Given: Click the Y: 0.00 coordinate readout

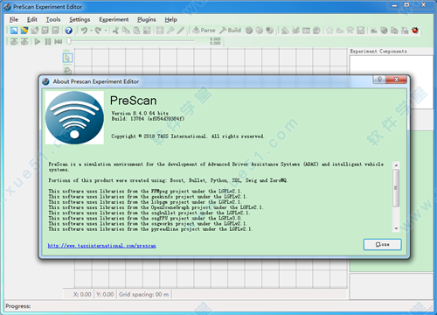Looking at the screenshot, I should pos(105,294).
